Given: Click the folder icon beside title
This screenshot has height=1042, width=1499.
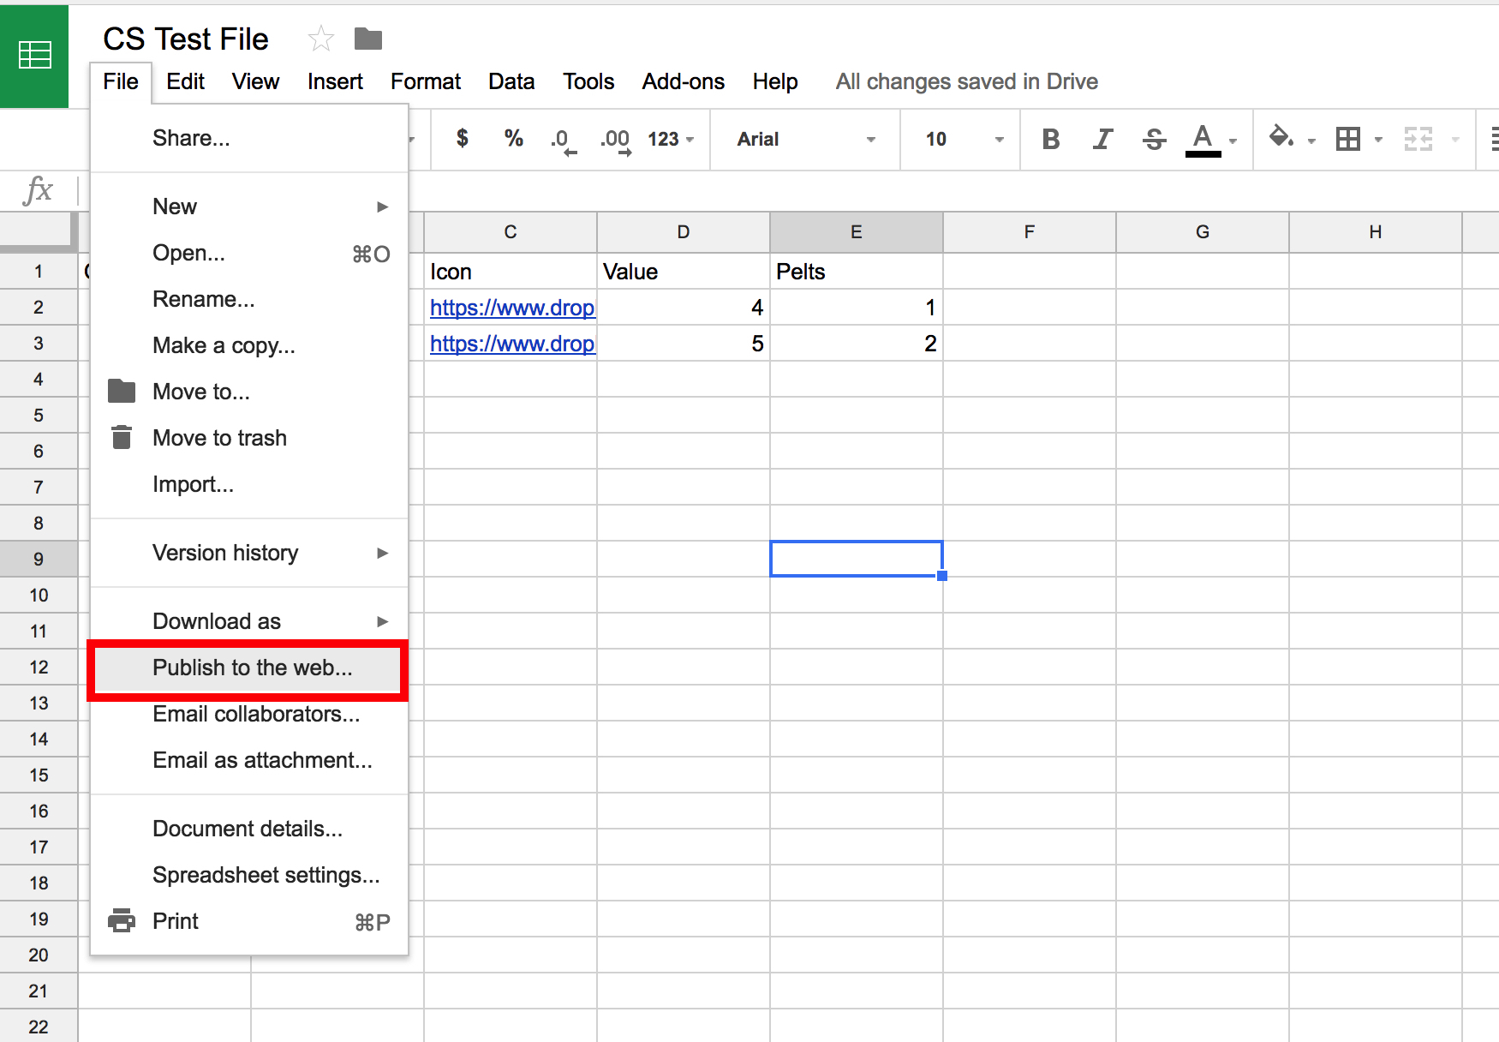Looking at the screenshot, I should pyautogui.click(x=368, y=39).
